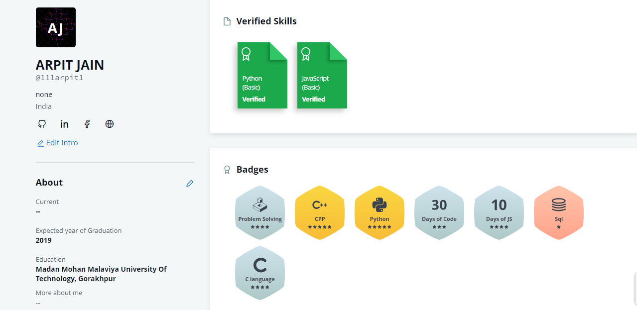Image resolution: width=637 pixels, height=310 pixels.
Task: Open the 30 Days of Code badge
Action: click(x=439, y=212)
